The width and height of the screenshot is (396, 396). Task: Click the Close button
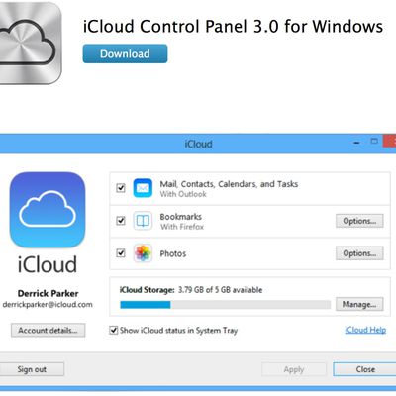pos(364,369)
